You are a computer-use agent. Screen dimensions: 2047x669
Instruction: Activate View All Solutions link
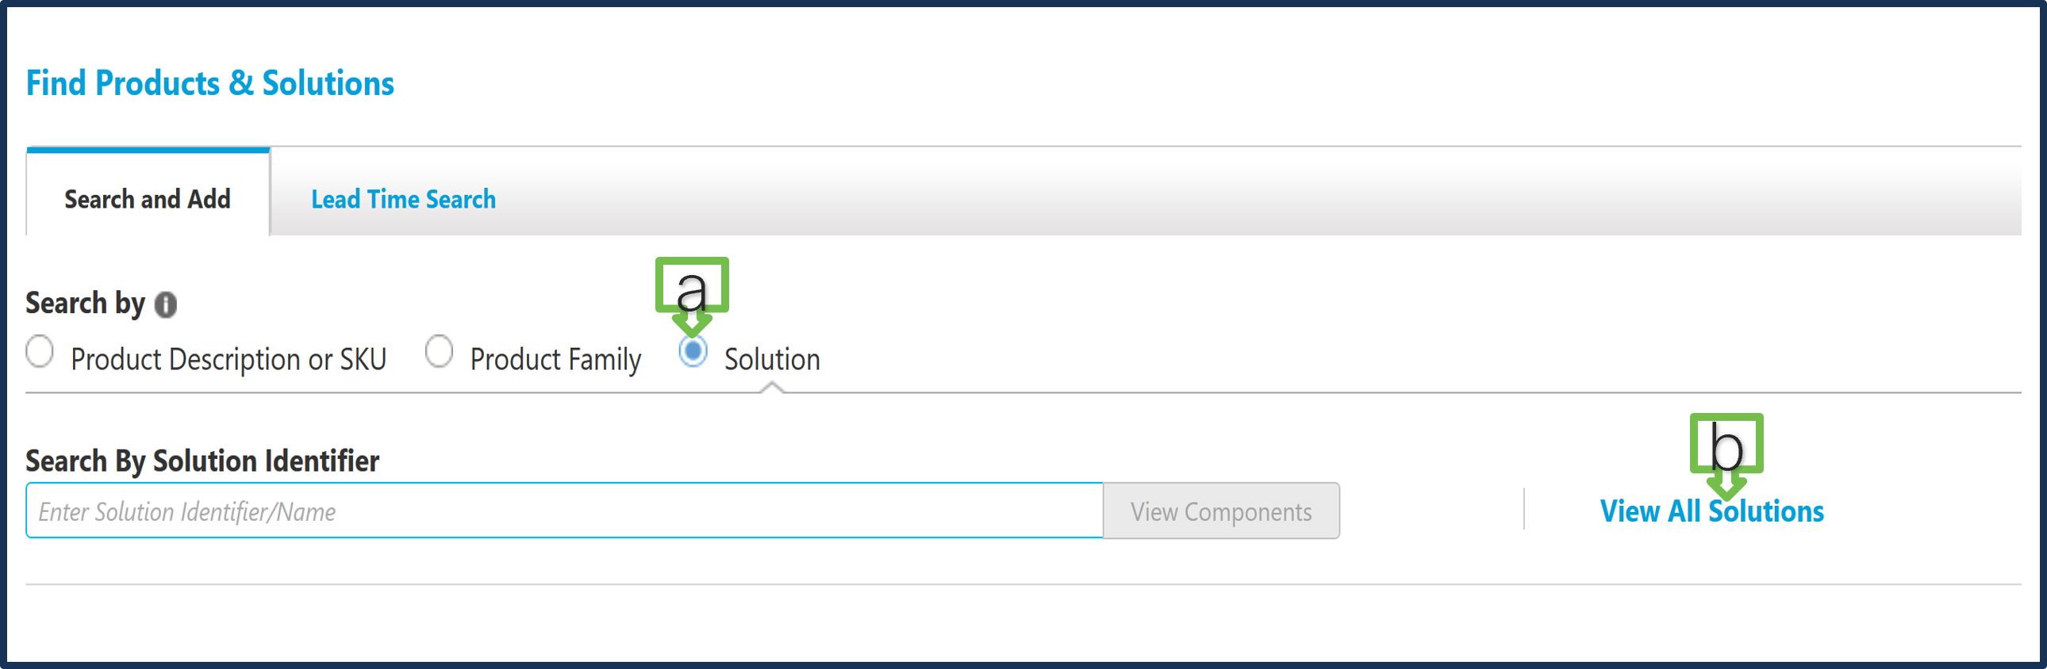(x=1712, y=511)
